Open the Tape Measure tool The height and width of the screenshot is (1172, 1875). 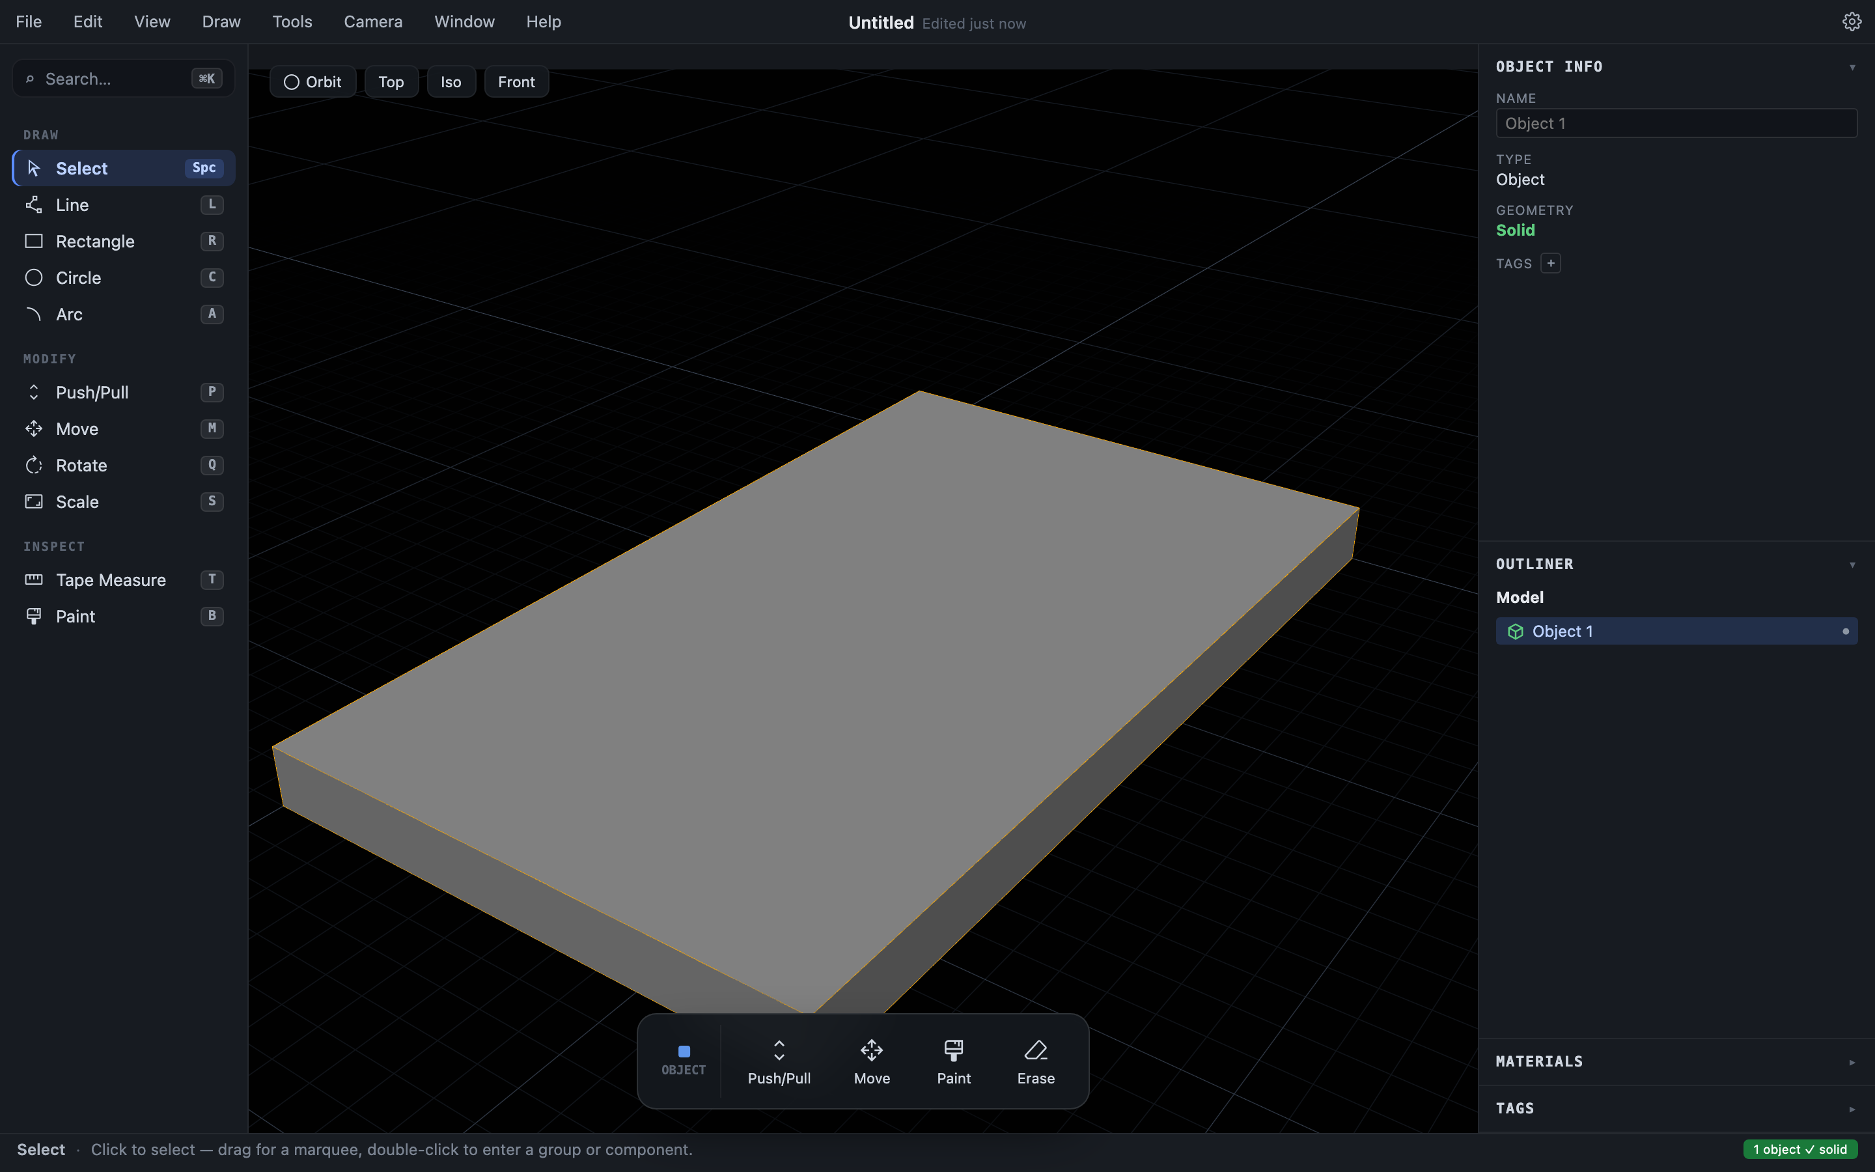pos(124,579)
